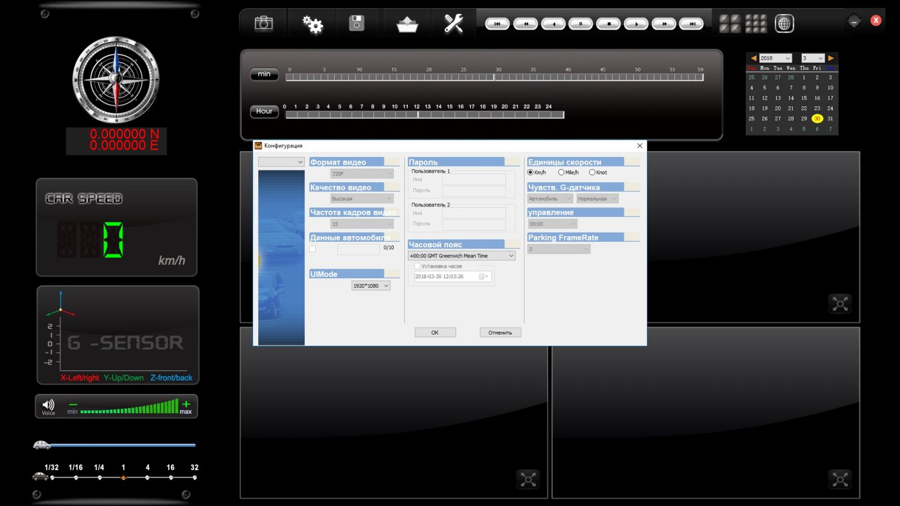The image size is (900, 506).
Task: Click the floppy disk save icon
Action: pyautogui.click(x=357, y=24)
